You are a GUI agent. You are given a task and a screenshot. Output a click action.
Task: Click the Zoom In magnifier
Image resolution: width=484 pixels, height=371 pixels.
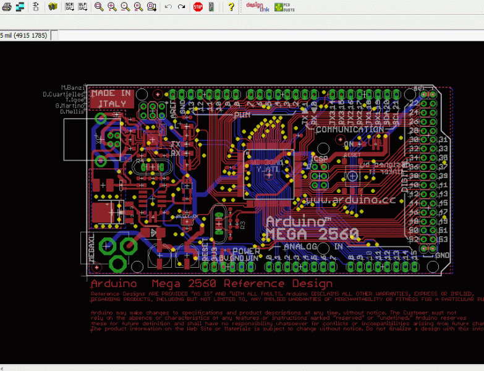tap(112, 7)
